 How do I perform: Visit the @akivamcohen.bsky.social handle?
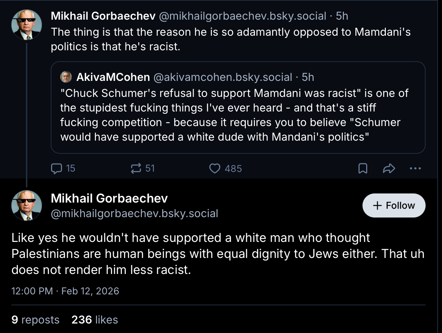click(x=222, y=77)
